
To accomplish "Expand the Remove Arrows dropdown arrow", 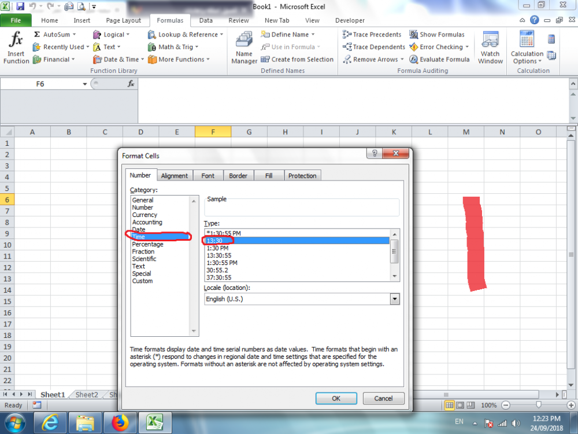I will tap(402, 60).
